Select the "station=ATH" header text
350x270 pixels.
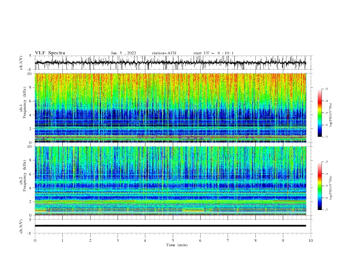(164, 53)
